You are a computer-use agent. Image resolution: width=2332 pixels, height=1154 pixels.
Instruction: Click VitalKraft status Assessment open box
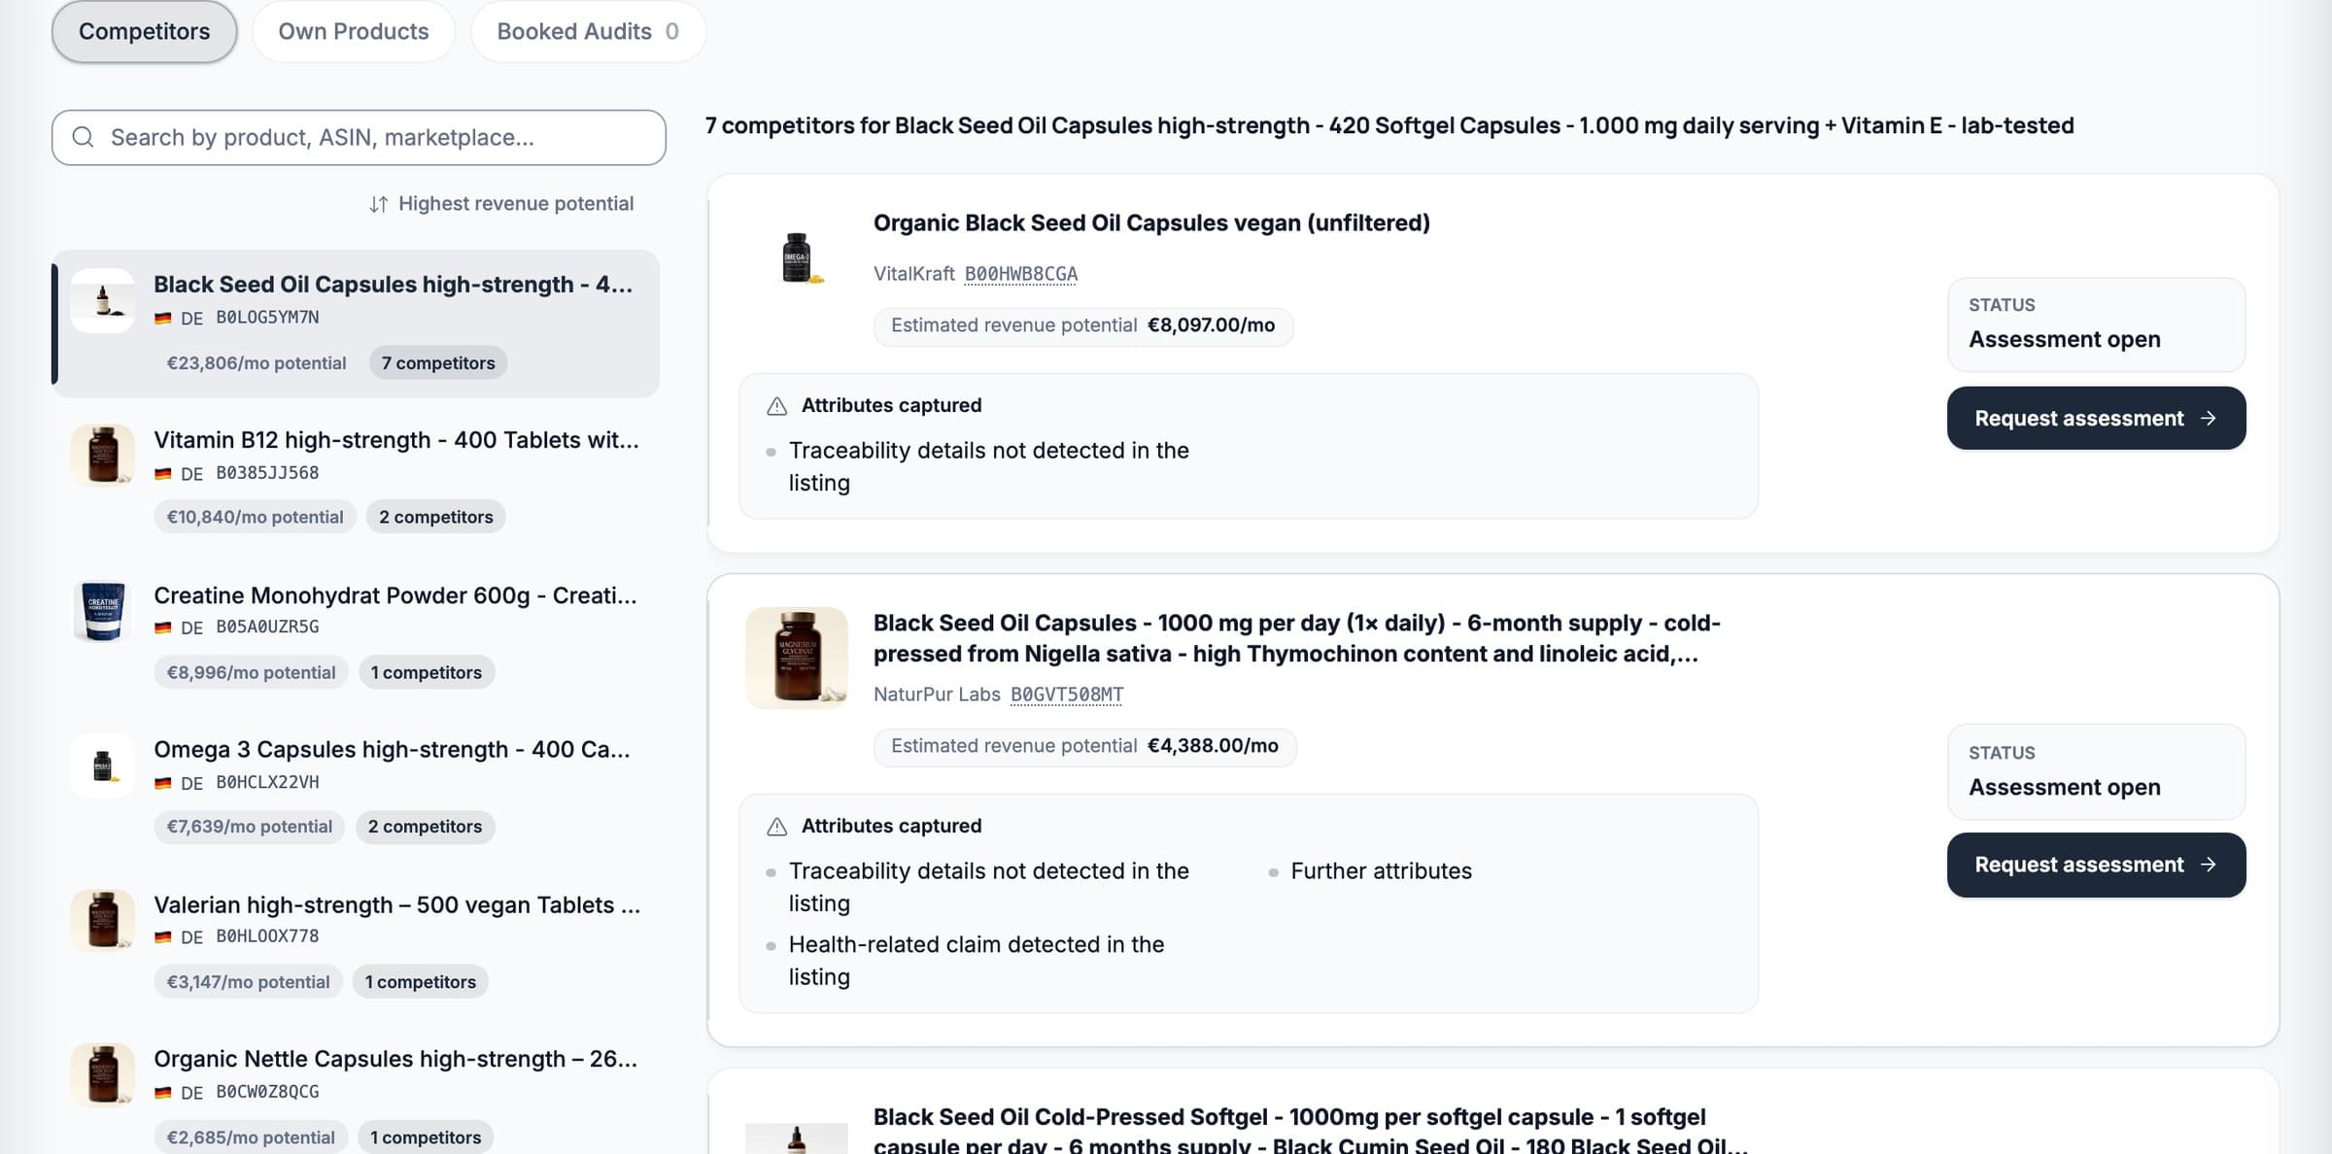coord(2096,324)
